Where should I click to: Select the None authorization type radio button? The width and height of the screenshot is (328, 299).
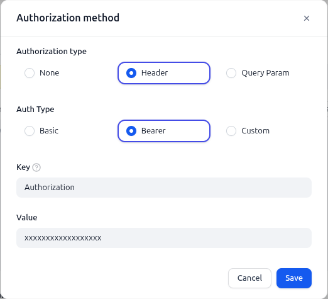coord(30,73)
